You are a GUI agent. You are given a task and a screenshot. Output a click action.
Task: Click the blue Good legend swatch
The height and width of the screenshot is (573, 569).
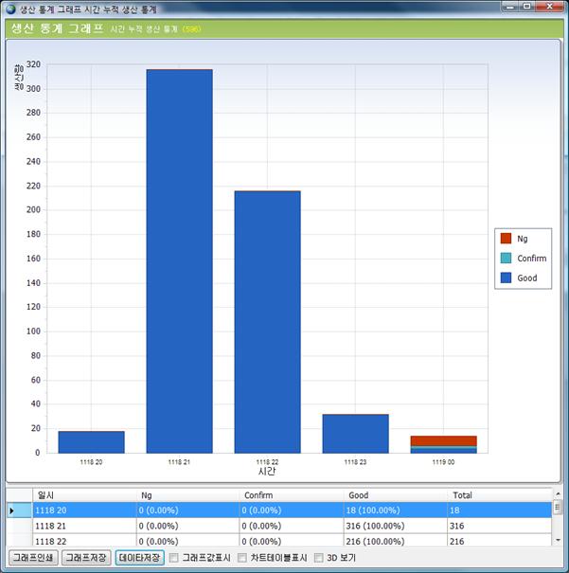[506, 278]
